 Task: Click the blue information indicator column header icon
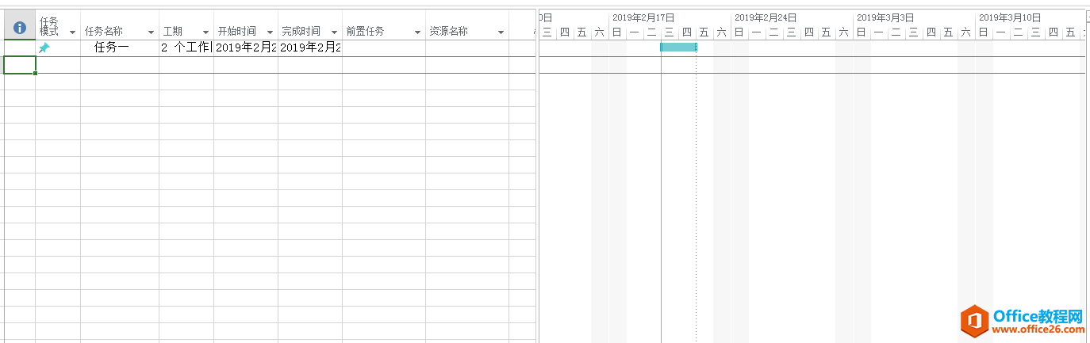point(20,28)
